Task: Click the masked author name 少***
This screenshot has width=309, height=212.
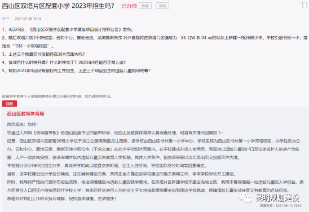Action: pyautogui.click(x=6, y=19)
